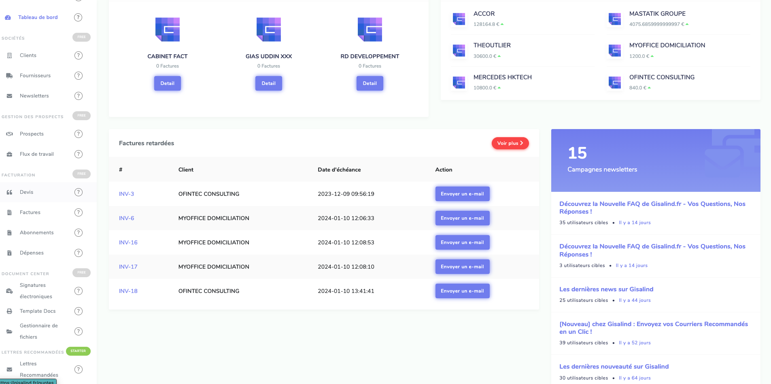Click the Fournisseurs truck icon

click(x=9, y=76)
